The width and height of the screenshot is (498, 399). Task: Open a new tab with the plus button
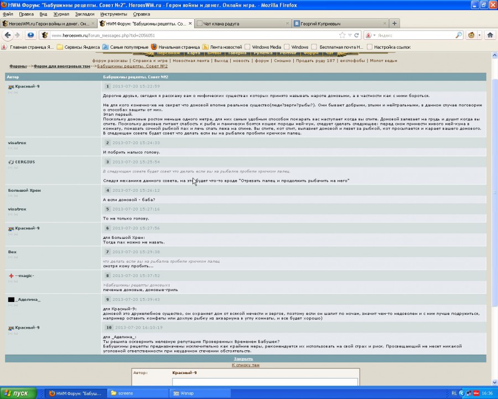coord(394,23)
